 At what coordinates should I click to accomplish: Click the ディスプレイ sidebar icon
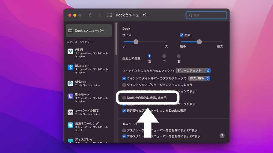70,141
